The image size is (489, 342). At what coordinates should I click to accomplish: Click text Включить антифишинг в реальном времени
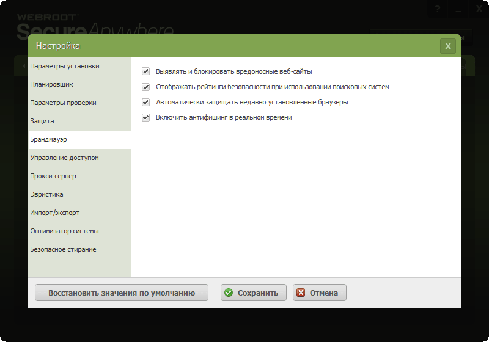tap(224, 117)
